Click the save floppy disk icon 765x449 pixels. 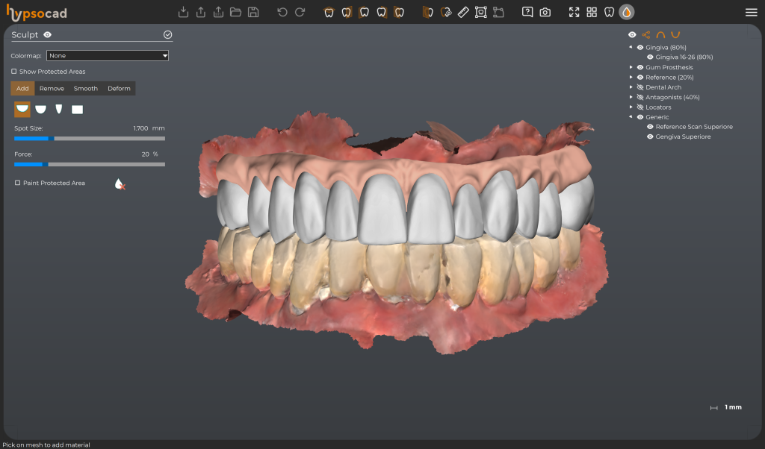(253, 12)
